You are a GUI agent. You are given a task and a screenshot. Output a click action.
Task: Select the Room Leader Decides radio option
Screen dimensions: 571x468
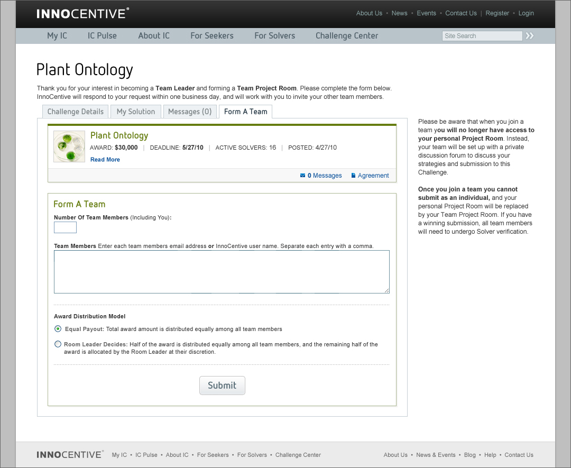(58, 344)
